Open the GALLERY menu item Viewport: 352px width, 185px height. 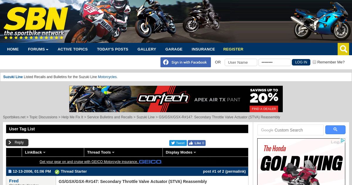click(x=147, y=49)
